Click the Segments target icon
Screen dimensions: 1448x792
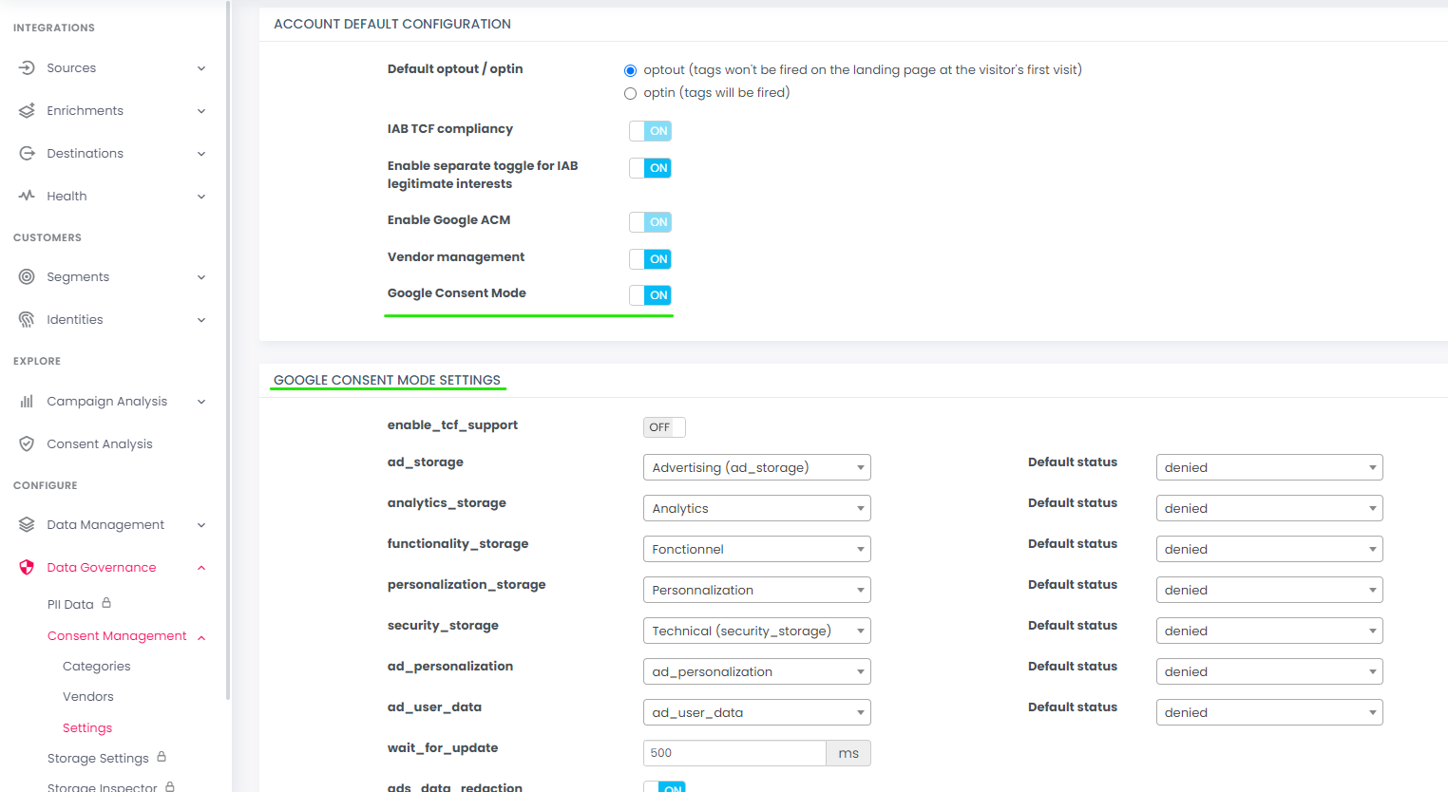[27, 276]
